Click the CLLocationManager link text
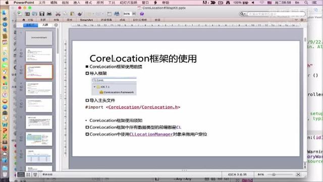 pyautogui.click(x=151, y=134)
